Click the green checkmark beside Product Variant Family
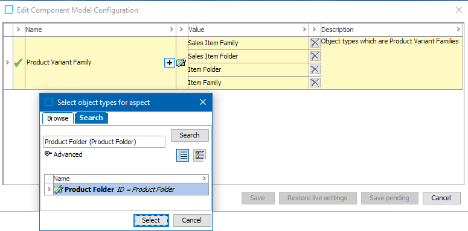Viewport: 468px width, 231px height. coord(19,63)
